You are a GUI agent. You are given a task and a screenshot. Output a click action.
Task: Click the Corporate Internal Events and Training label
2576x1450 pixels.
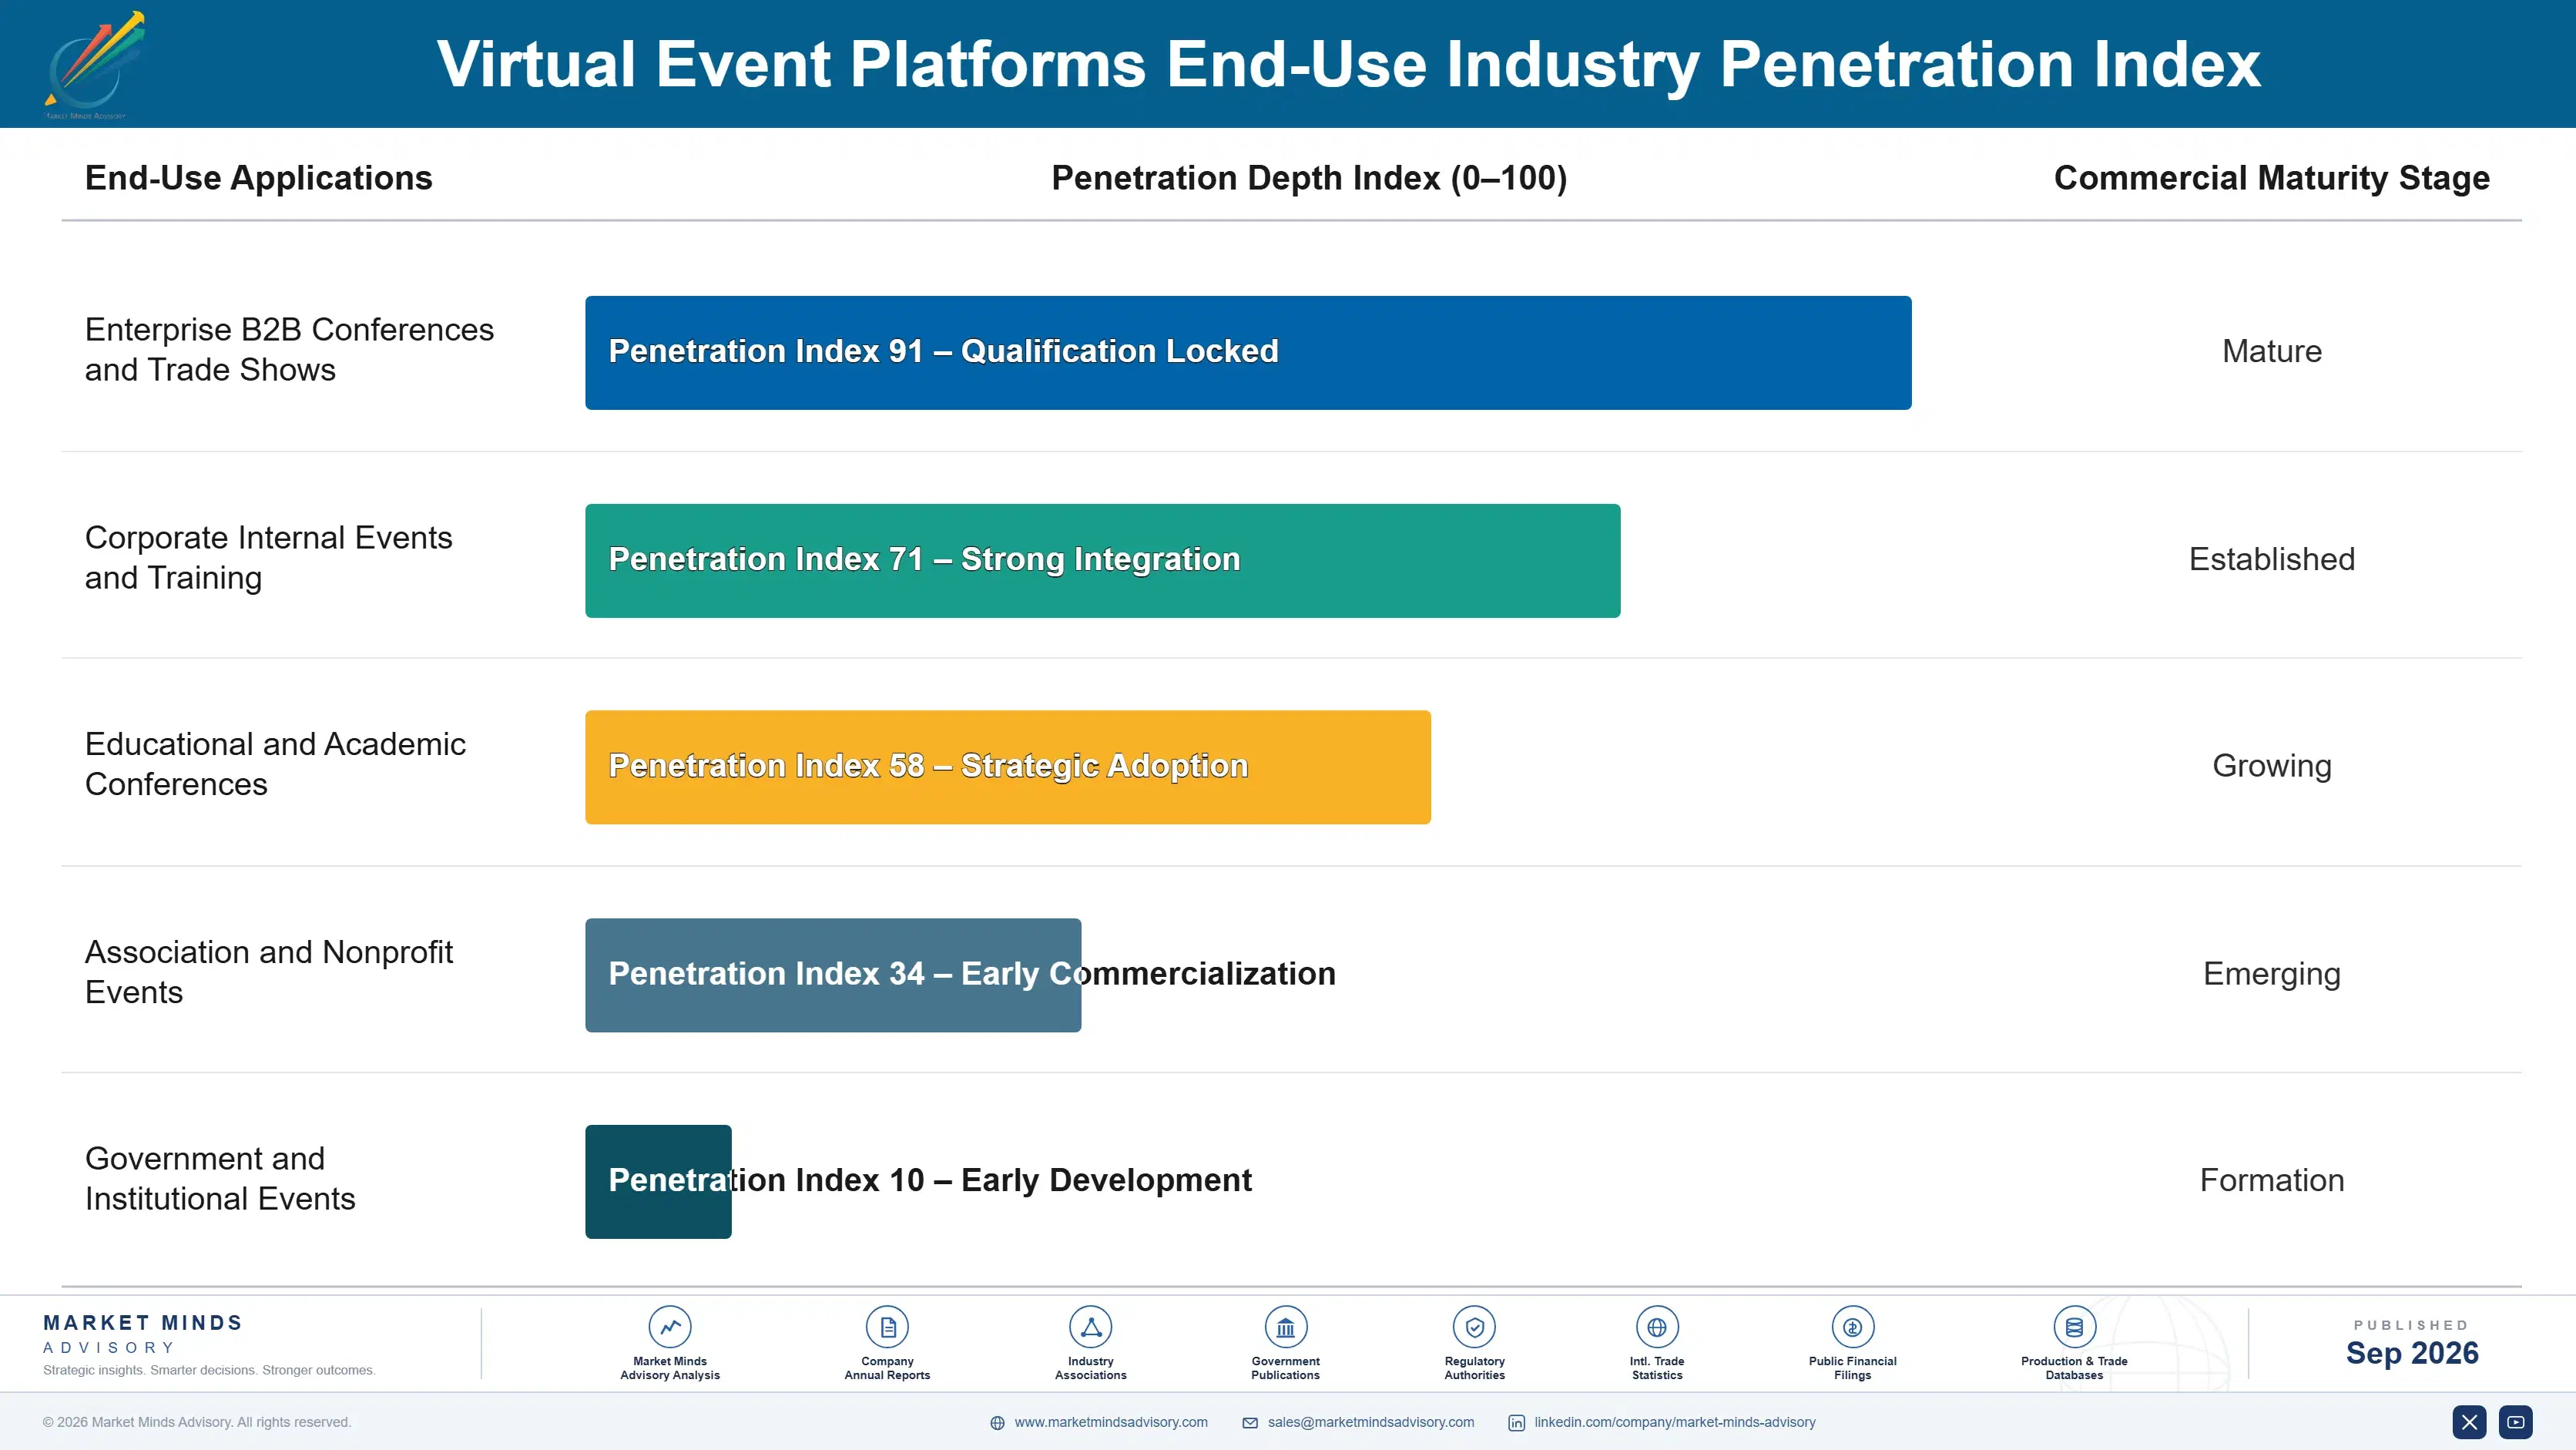coord(268,558)
